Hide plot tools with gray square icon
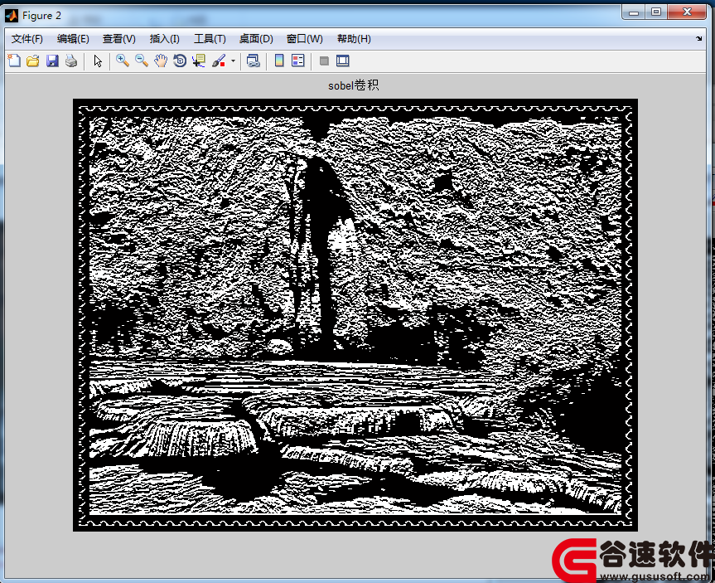715x583 pixels. coord(324,61)
